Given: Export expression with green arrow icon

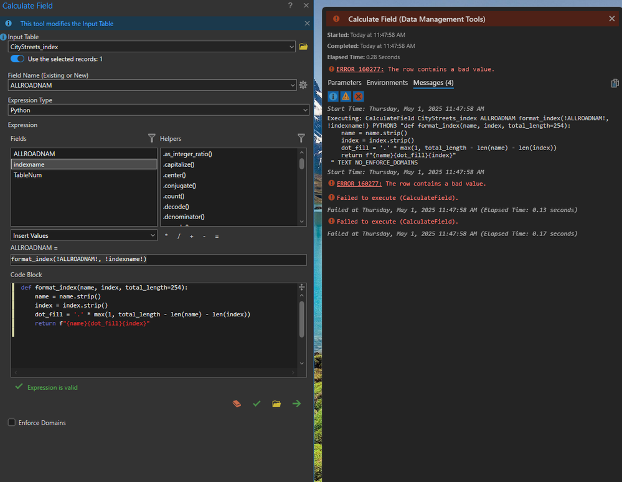Looking at the screenshot, I should (x=296, y=404).
